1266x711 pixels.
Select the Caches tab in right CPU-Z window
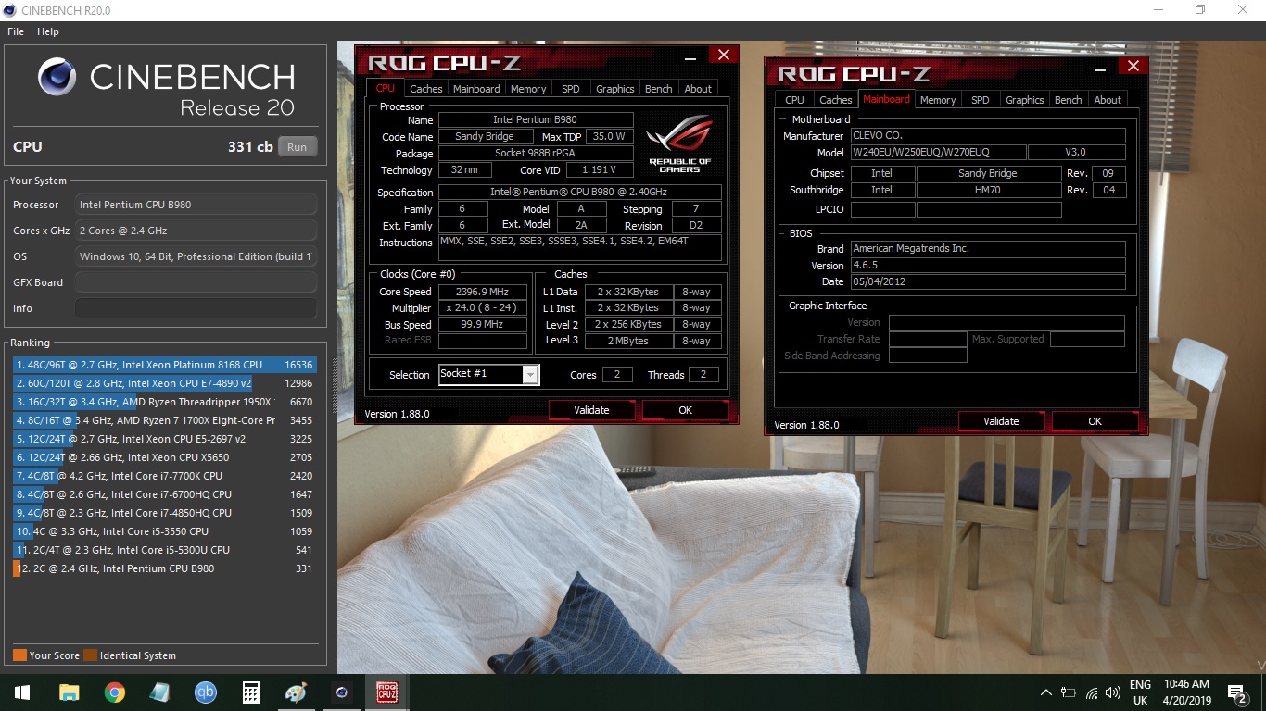coord(835,100)
